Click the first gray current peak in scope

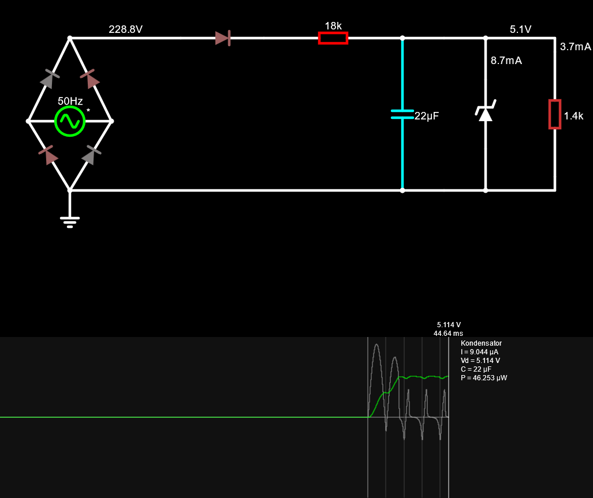[376, 346]
